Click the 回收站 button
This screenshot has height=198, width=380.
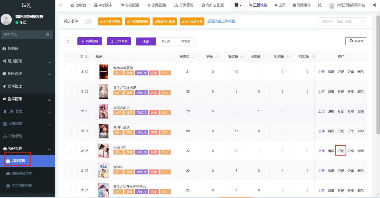[356, 41]
